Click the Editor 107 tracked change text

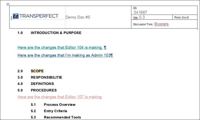59,97
